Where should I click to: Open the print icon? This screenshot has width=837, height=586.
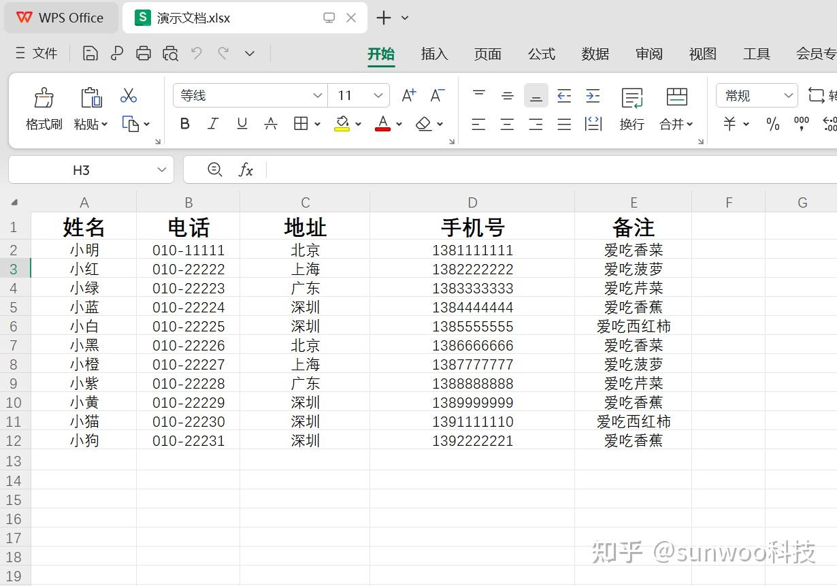click(143, 52)
